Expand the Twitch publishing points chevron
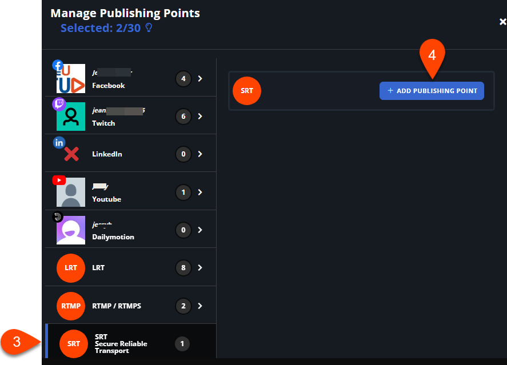 [200, 117]
